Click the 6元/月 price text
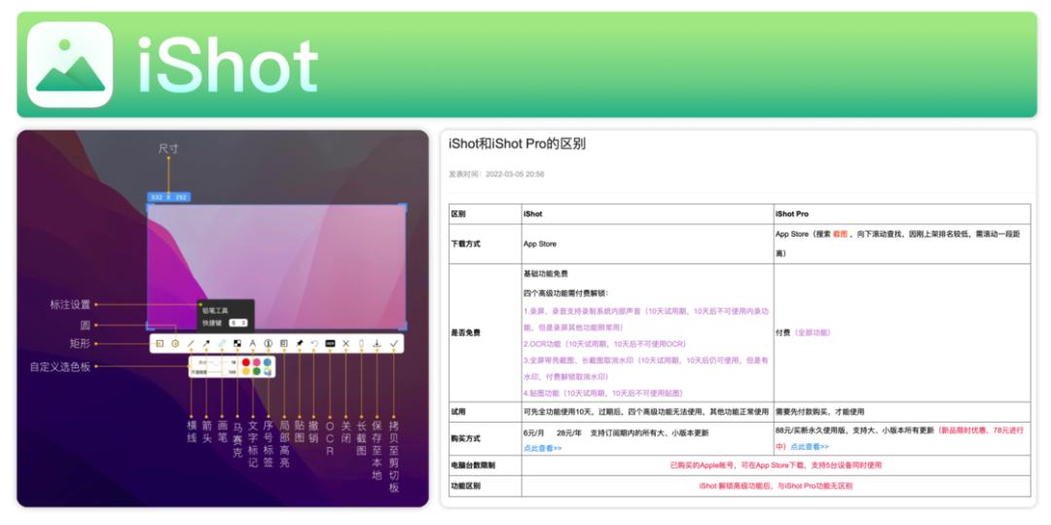 534,432
